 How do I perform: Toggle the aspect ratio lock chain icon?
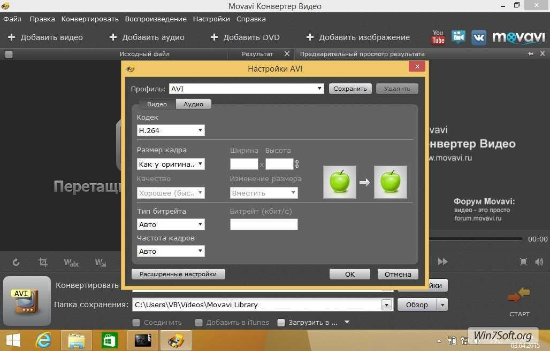pos(297,164)
